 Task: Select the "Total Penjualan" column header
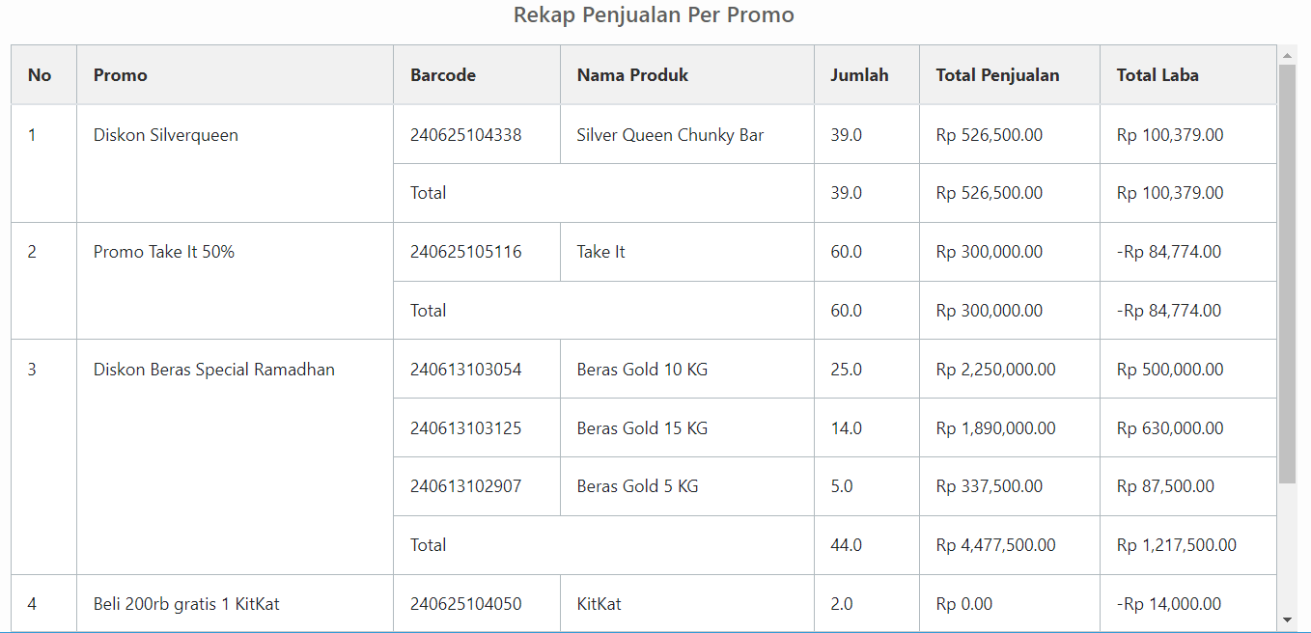[x=997, y=75]
